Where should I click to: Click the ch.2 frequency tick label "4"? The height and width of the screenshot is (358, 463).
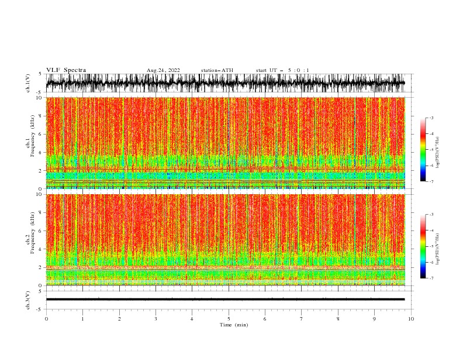42,249
